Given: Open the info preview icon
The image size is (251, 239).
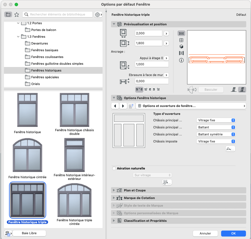Looking at the screenshot, I should click(181, 60).
